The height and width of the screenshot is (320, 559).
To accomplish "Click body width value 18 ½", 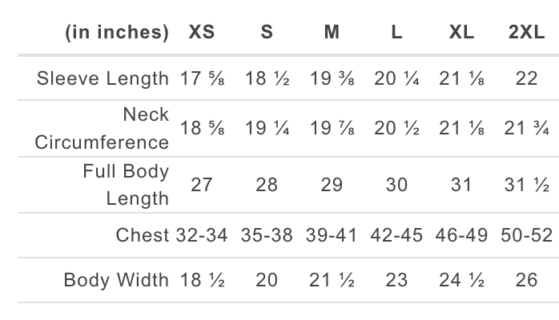I will click(x=202, y=280).
